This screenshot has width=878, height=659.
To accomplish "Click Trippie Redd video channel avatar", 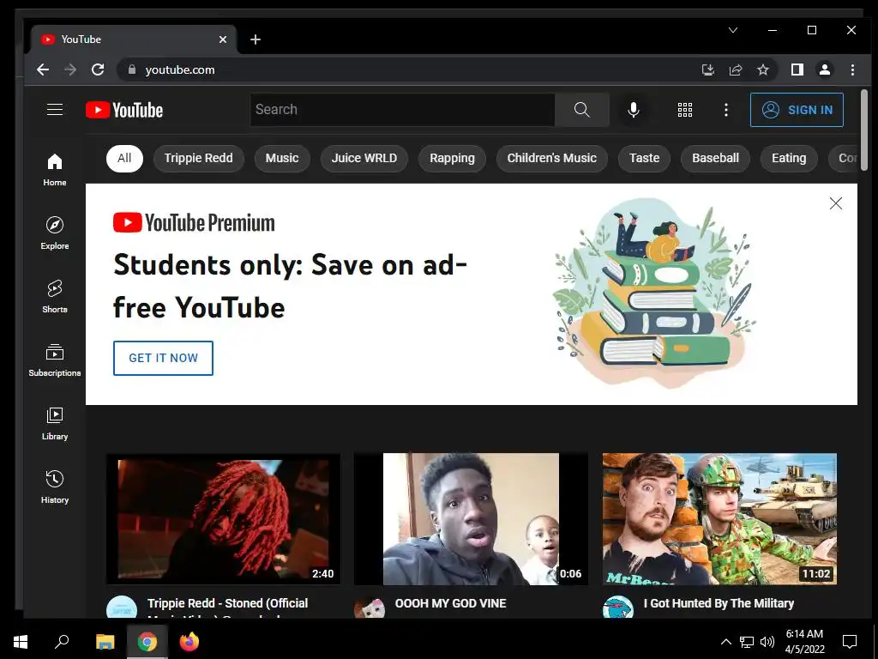I will [x=122, y=608].
